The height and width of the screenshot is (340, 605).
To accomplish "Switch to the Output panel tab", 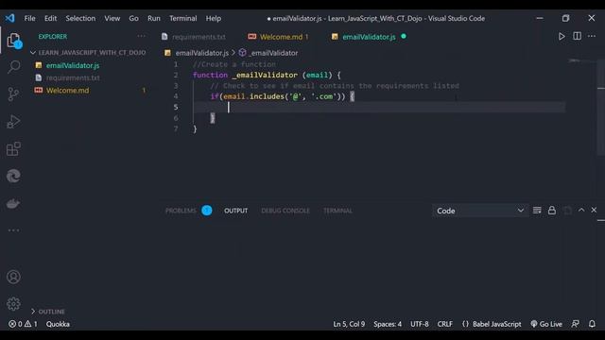I will (235, 211).
